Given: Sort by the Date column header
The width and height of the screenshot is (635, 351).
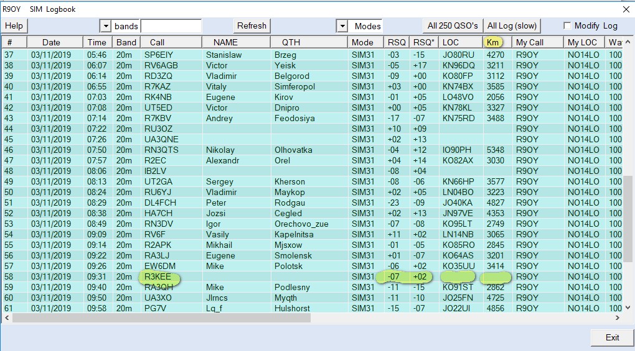Looking at the screenshot, I should 52,42.
